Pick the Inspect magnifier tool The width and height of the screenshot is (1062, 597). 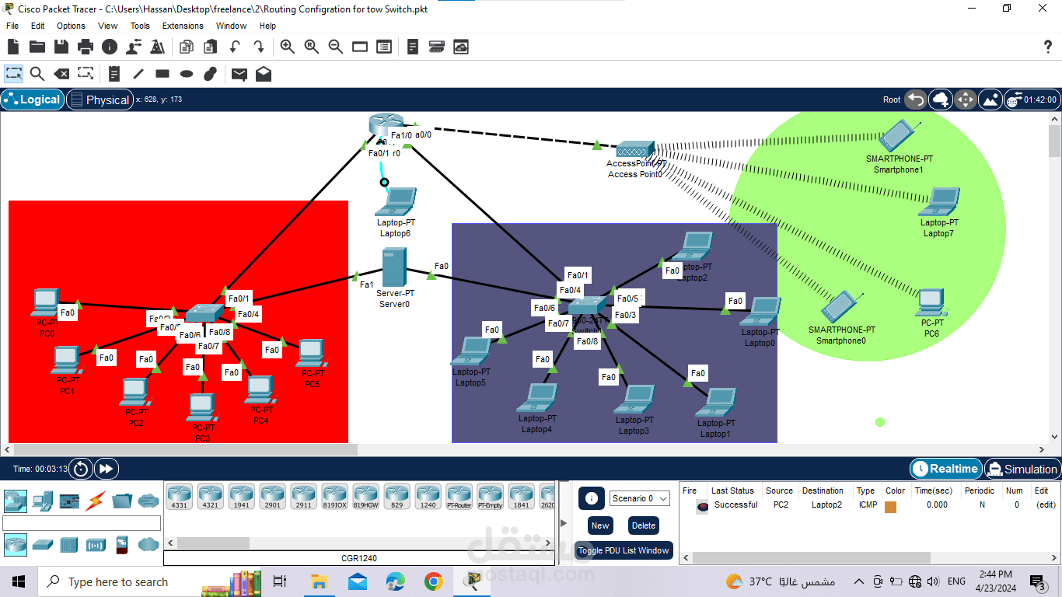pyautogui.click(x=37, y=74)
